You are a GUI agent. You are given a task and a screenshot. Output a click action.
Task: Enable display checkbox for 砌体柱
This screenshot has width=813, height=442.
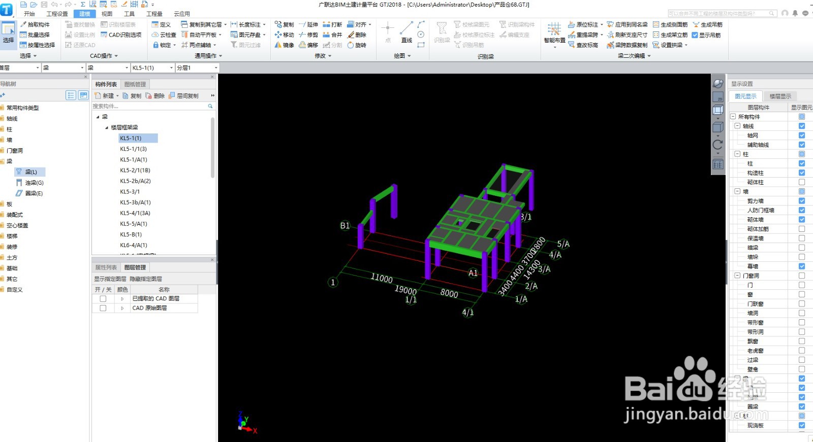tap(802, 182)
